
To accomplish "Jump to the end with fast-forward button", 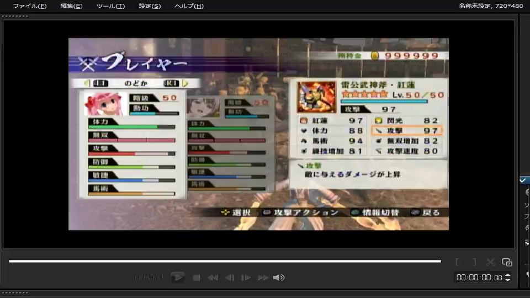I will pyautogui.click(x=263, y=278).
